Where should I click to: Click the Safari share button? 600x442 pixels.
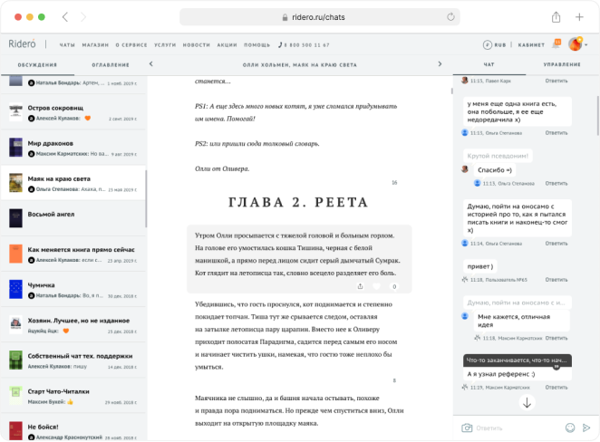click(x=556, y=17)
